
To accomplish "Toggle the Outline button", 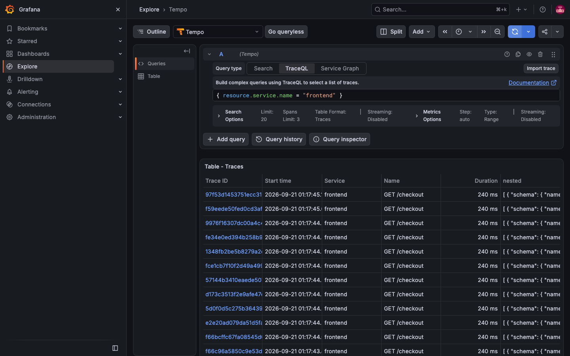I will point(152,32).
